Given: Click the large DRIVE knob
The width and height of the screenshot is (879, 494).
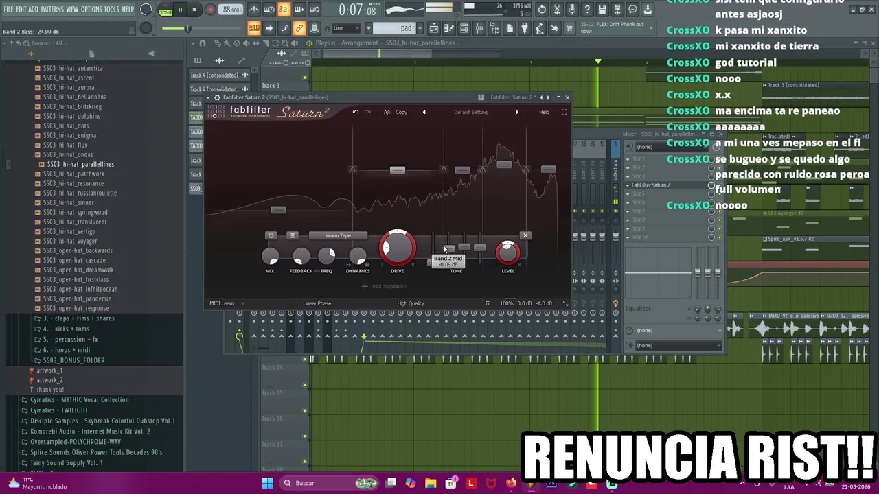Looking at the screenshot, I should (x=397, y=248).
